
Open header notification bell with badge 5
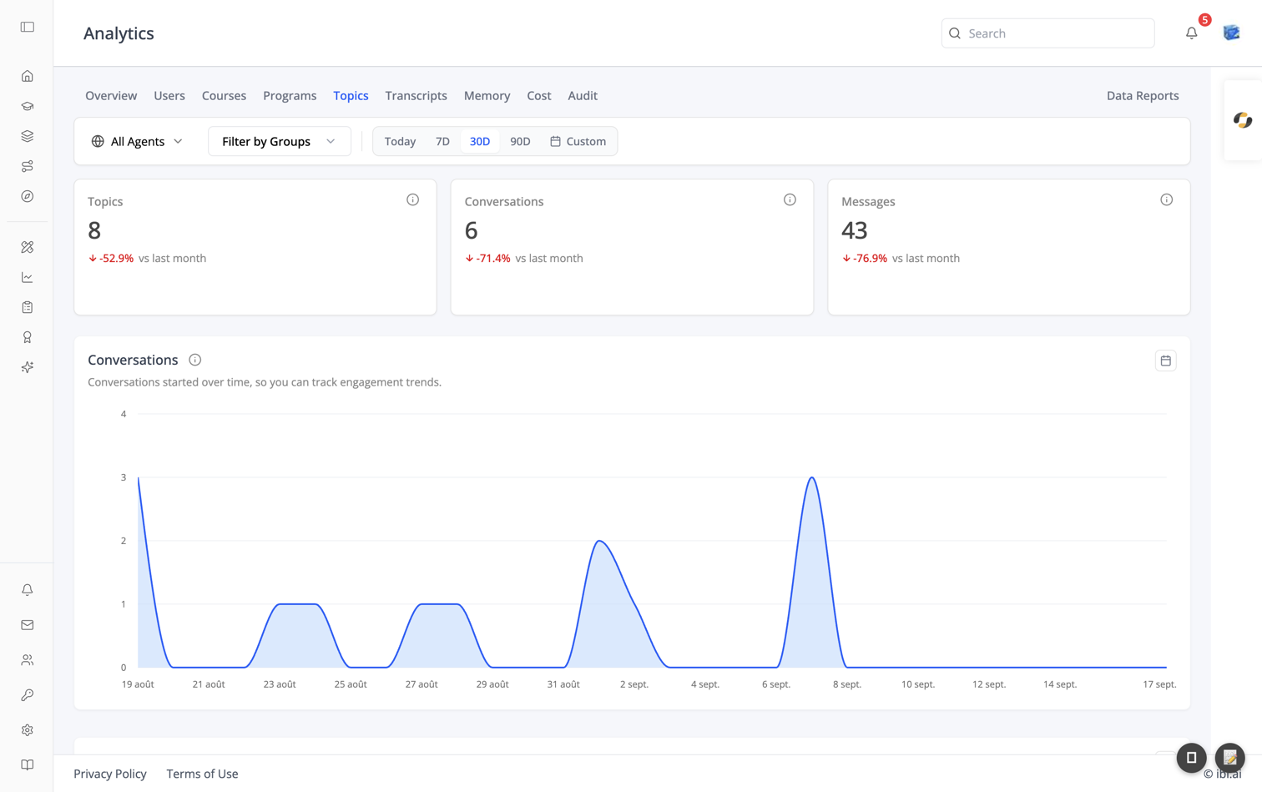[x=1192, y=33]
